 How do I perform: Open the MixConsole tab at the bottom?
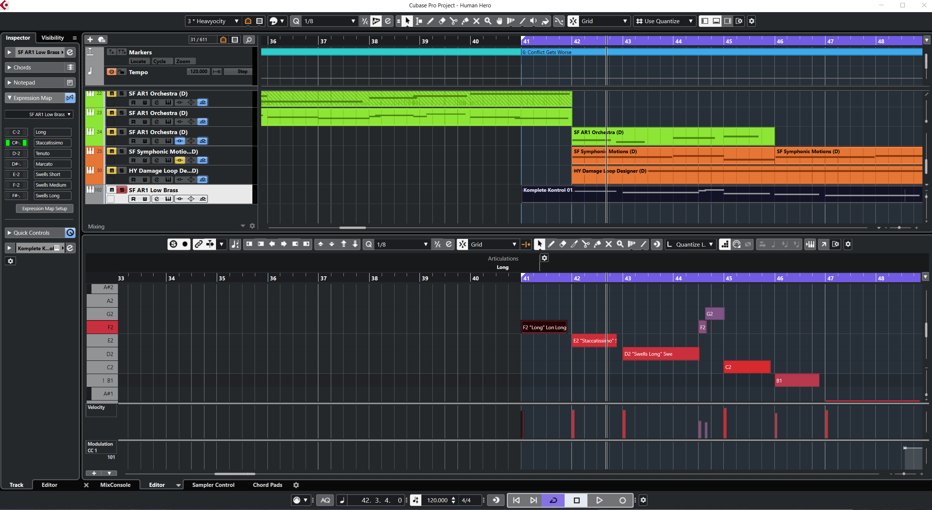click(115, 485)
